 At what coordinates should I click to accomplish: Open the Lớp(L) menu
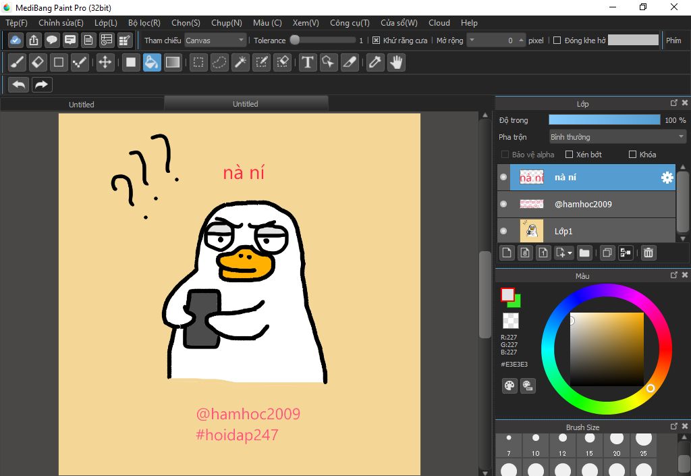click(106, 23)
